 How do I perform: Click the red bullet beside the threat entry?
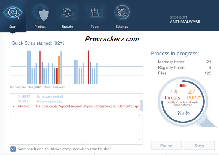point(13,106)
